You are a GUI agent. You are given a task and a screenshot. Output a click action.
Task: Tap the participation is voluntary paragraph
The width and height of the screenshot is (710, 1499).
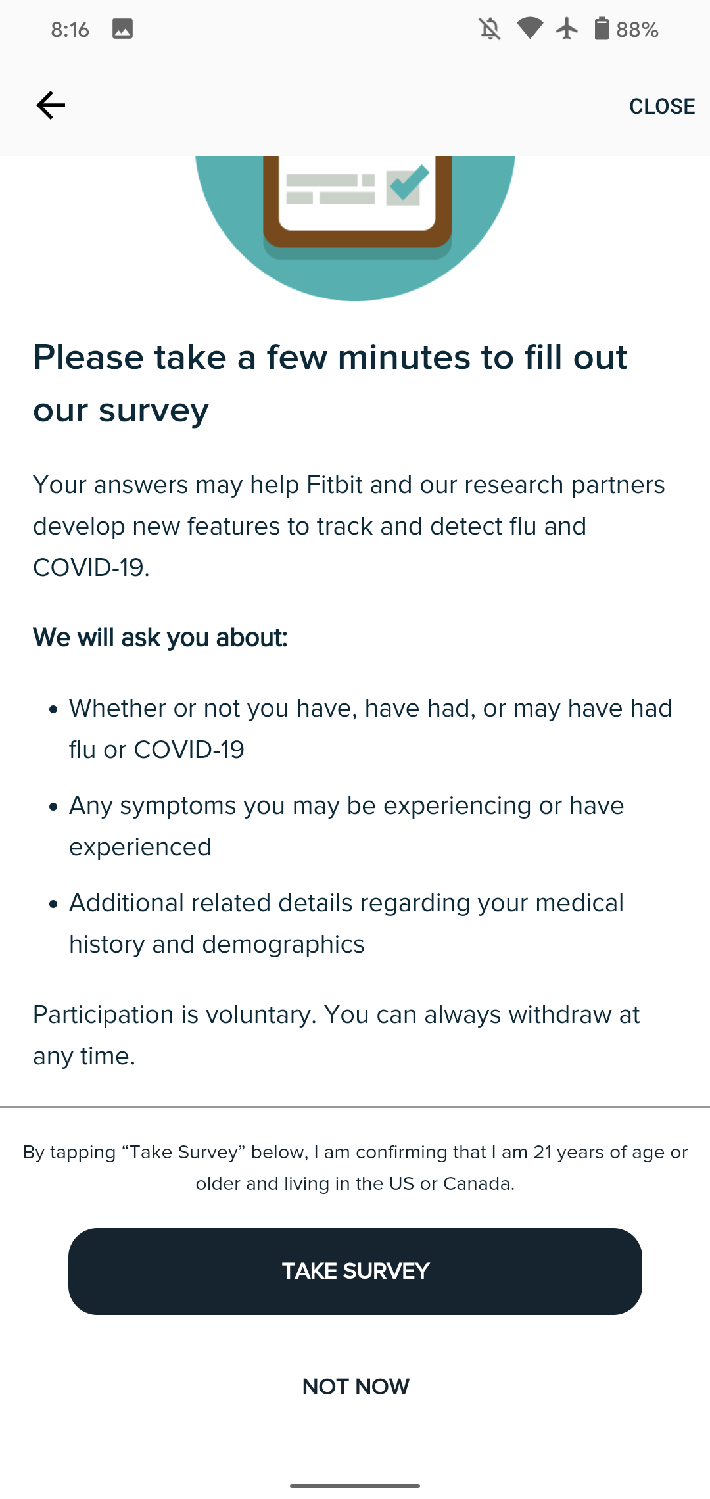pos(336,1035)
